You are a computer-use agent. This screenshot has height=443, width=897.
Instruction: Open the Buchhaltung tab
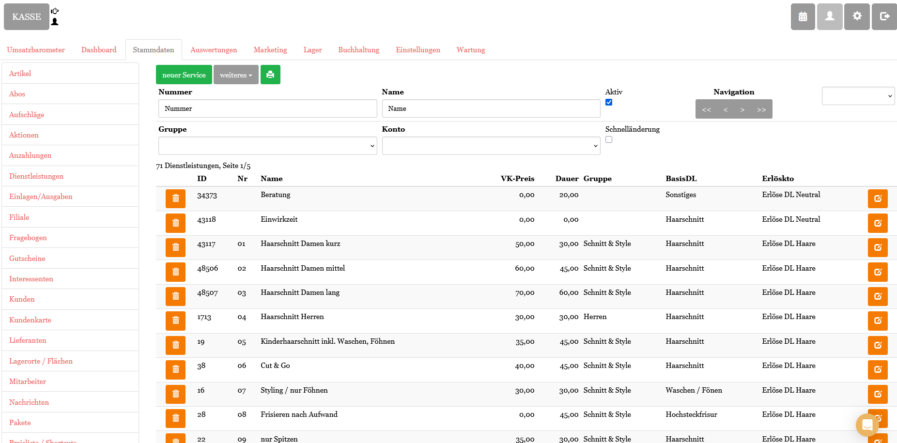(358, 50)
